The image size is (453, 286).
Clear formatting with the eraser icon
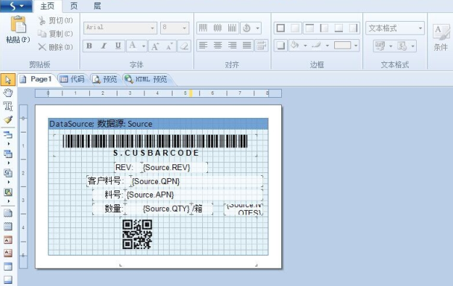(x=184, y=46)
